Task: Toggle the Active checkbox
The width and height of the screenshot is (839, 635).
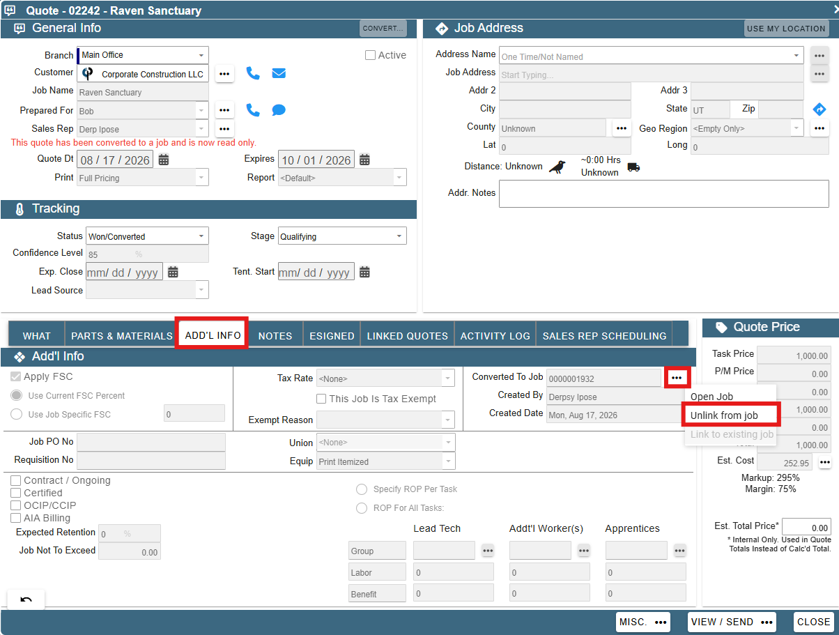Action: (371, 55)
